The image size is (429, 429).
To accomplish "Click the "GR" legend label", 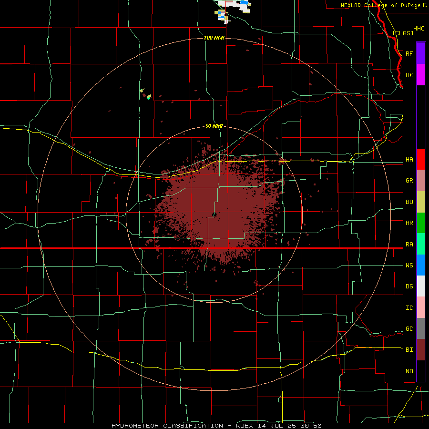I will (x=409, y=181).
